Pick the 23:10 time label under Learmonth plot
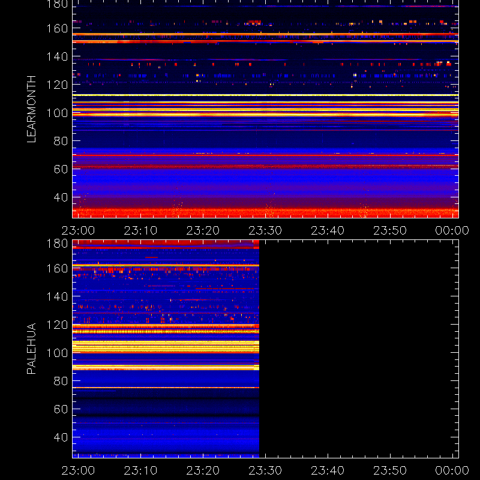 (x=140, y=230)
